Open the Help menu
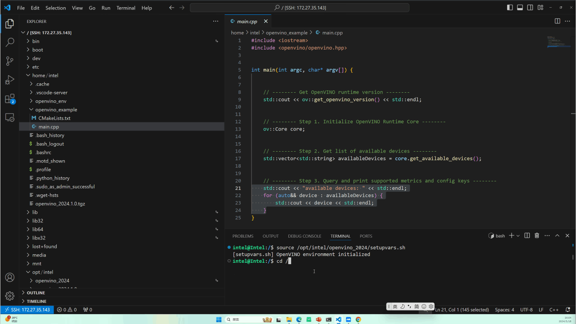Image resolution: width=576 pixels, height=324 pixels. point(147,8)
